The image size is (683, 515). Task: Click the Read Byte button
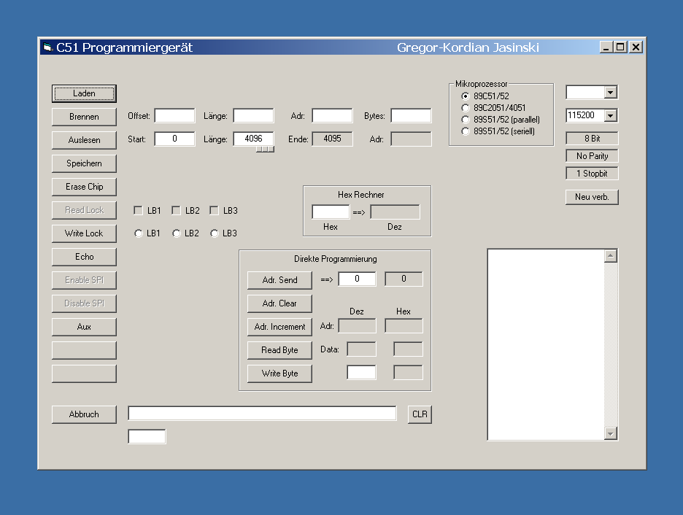(x=279, y=350)
